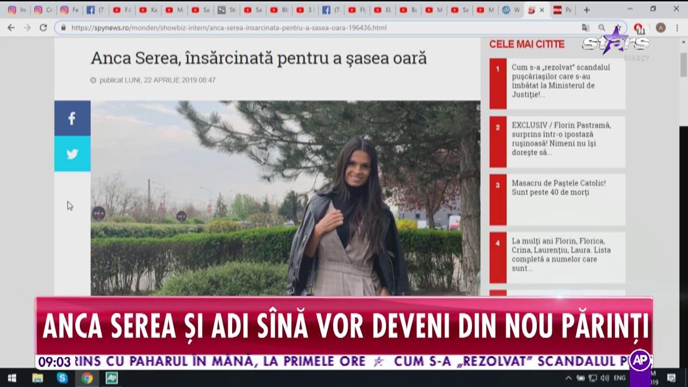Switch to the 'St' tab
The height and width of the screenshot is (387, 688).
tap(227, 10)
